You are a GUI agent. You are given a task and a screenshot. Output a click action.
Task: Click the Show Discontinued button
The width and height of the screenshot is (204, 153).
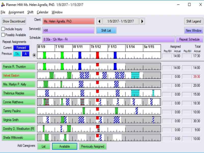pyautogui.click(x=14, y=21)
